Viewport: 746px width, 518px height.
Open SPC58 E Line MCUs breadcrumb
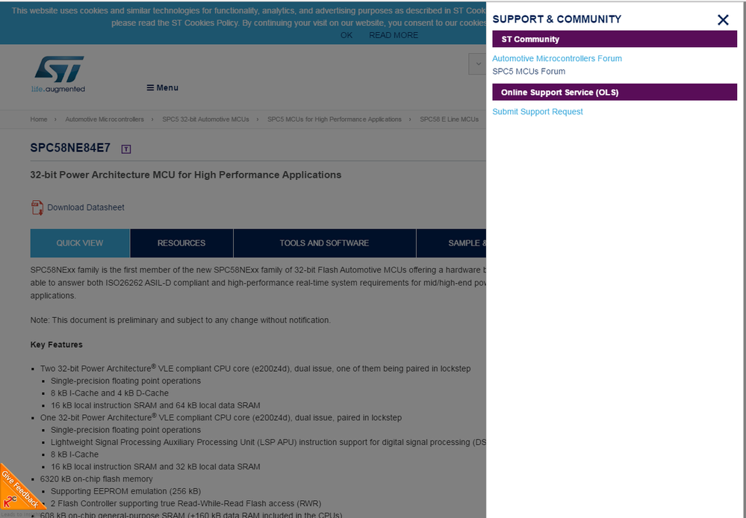click(449, 119)
